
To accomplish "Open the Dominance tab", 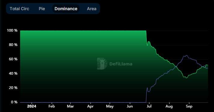I will [x=66, y=9].
